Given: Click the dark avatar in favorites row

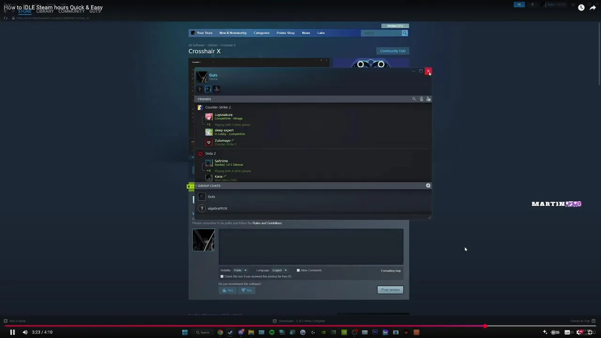Looking at the screenshot, I should 216,89.
